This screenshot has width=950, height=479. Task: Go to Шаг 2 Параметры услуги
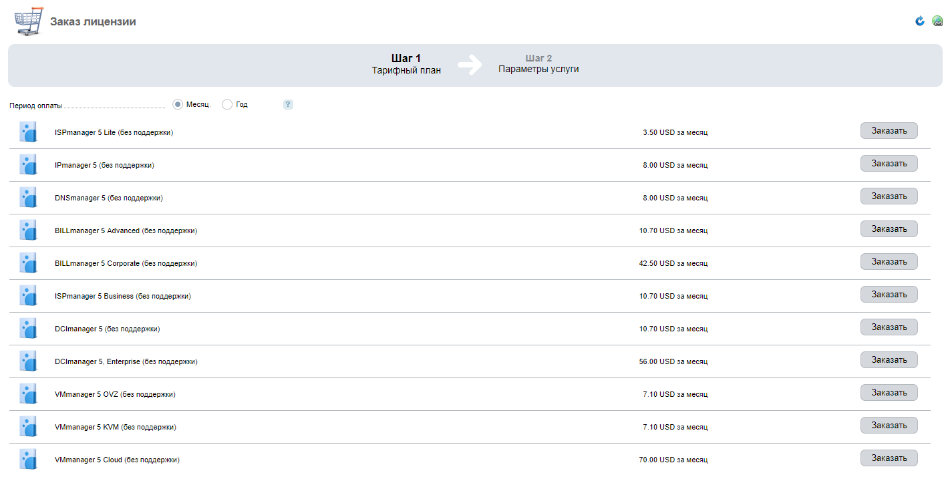click(x=538, y=63)
